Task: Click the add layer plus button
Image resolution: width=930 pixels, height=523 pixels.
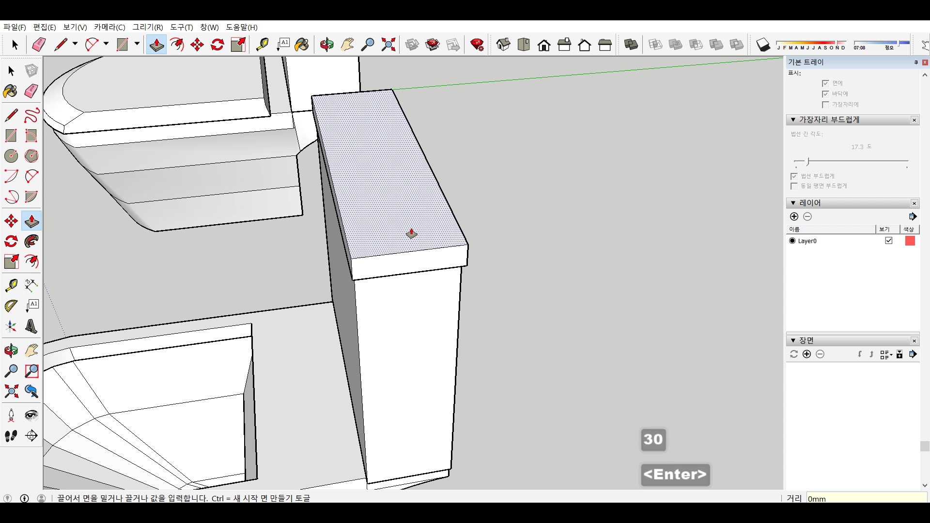Action: click(794, 216)
